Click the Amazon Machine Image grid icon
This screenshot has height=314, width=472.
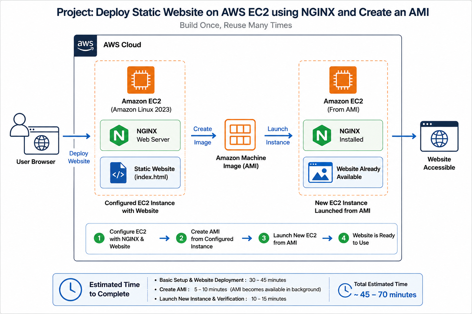point(240,135)
